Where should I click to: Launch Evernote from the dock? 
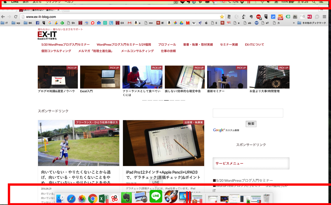click(x=126, y=198)
